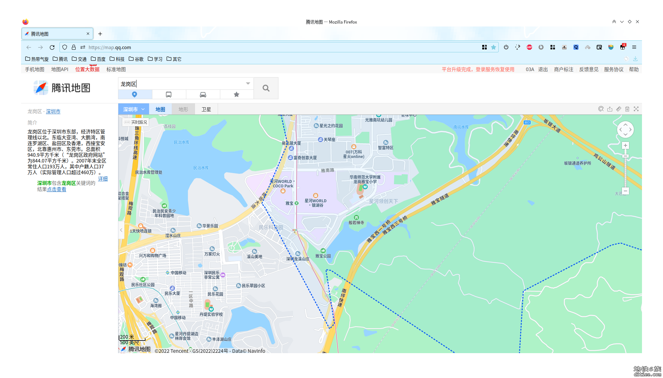Image resolution: width=663 pixels, height=378 pixels.
Task: Click the power icon extension in Firefox toolbar
Action: pyautogui.click(x=506, y=47)
